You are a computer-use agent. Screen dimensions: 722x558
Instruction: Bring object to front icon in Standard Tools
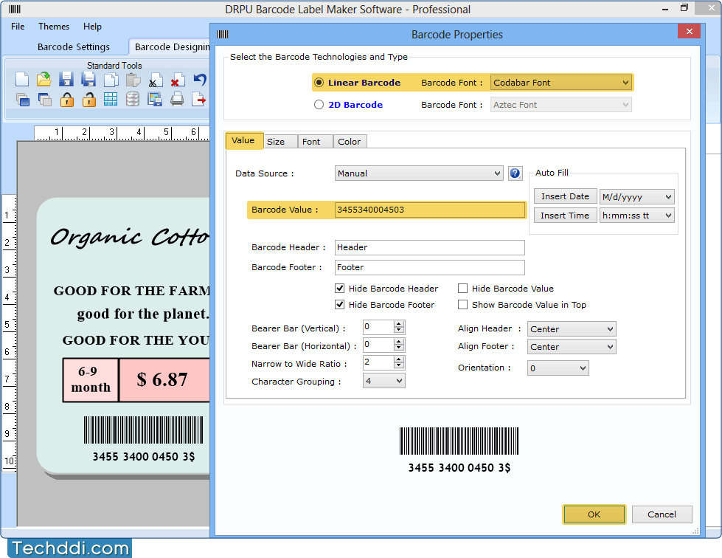point(22,99)
